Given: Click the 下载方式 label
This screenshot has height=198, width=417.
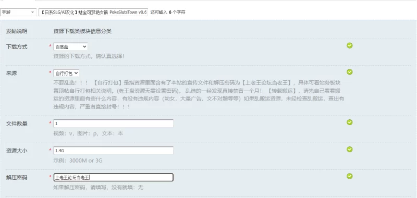Looking at the screenshot, I should [17, 47].
